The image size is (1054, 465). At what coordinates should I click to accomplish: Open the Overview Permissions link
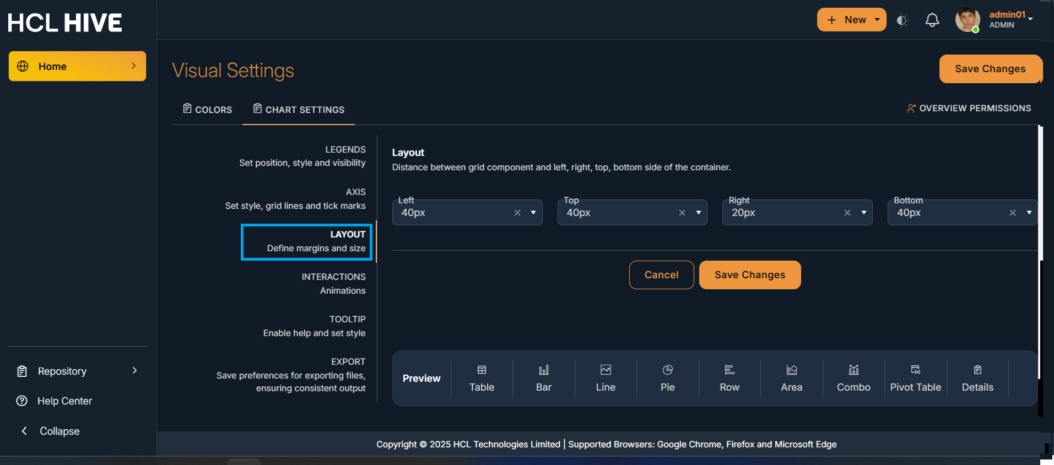969,109
